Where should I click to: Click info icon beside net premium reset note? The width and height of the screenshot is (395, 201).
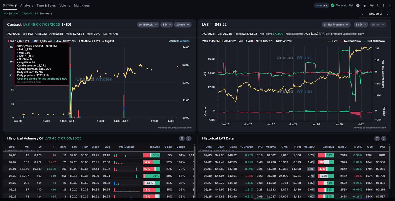324,34
